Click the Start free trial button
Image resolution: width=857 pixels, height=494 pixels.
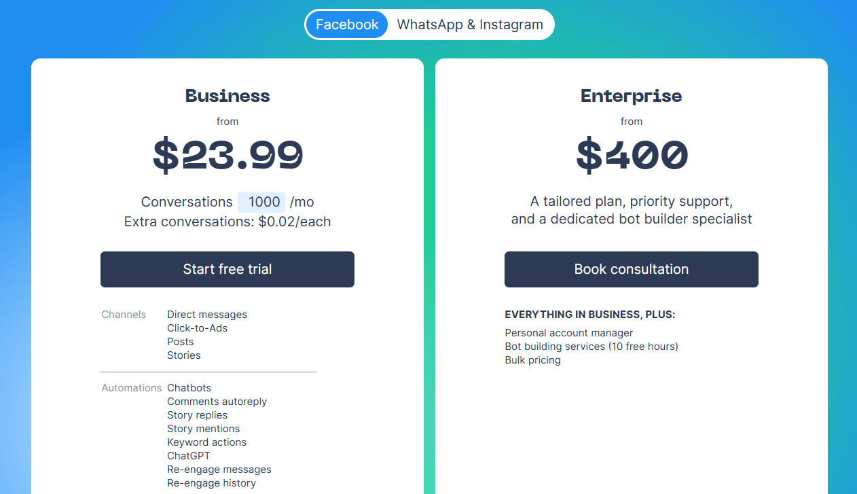tap(227, 269)
